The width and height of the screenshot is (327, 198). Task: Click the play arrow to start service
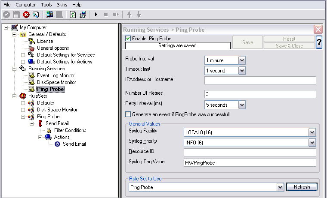click(x=96, y=15)
